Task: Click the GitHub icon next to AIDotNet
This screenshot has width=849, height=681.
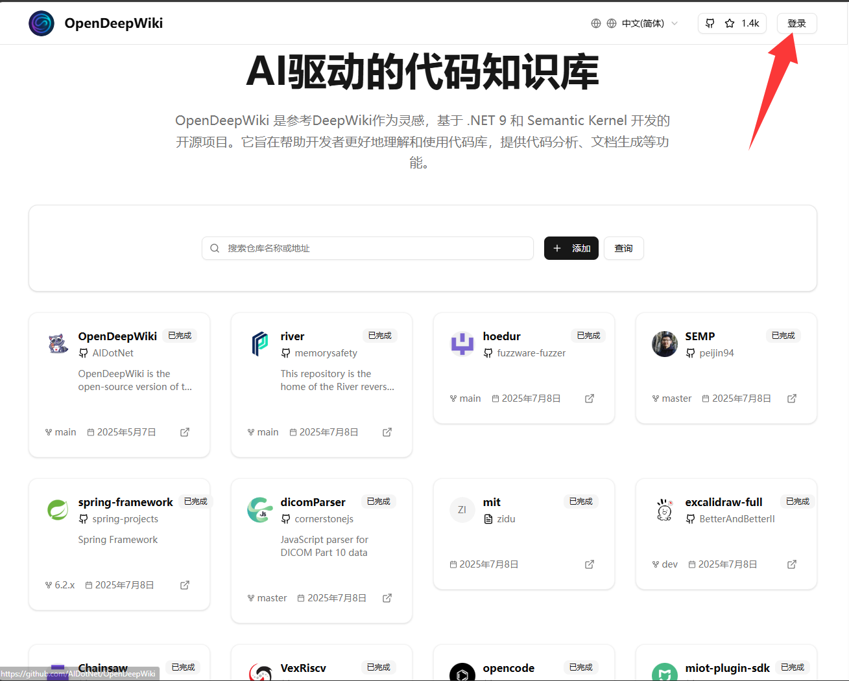Action: [x=83, y=352]
